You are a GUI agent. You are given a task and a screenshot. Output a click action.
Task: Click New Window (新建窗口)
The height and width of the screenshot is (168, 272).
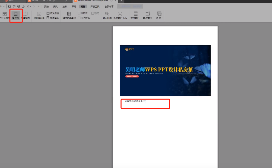coord(148,15)
